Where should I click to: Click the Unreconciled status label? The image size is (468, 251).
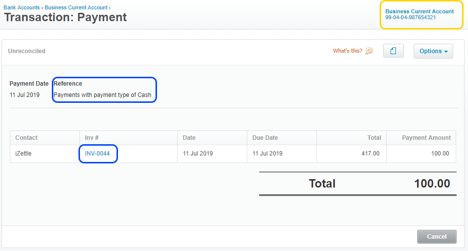27,51
